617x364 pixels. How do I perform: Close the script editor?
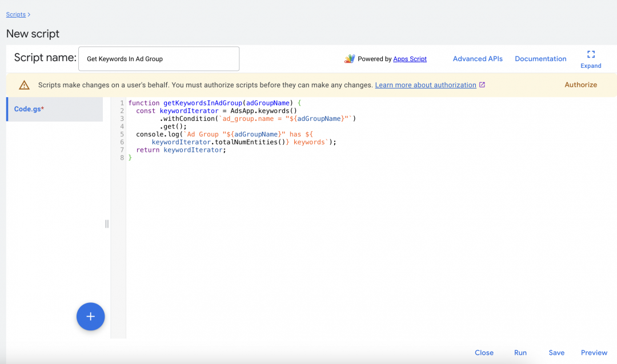pyautogui.click(x=484, y=353)
